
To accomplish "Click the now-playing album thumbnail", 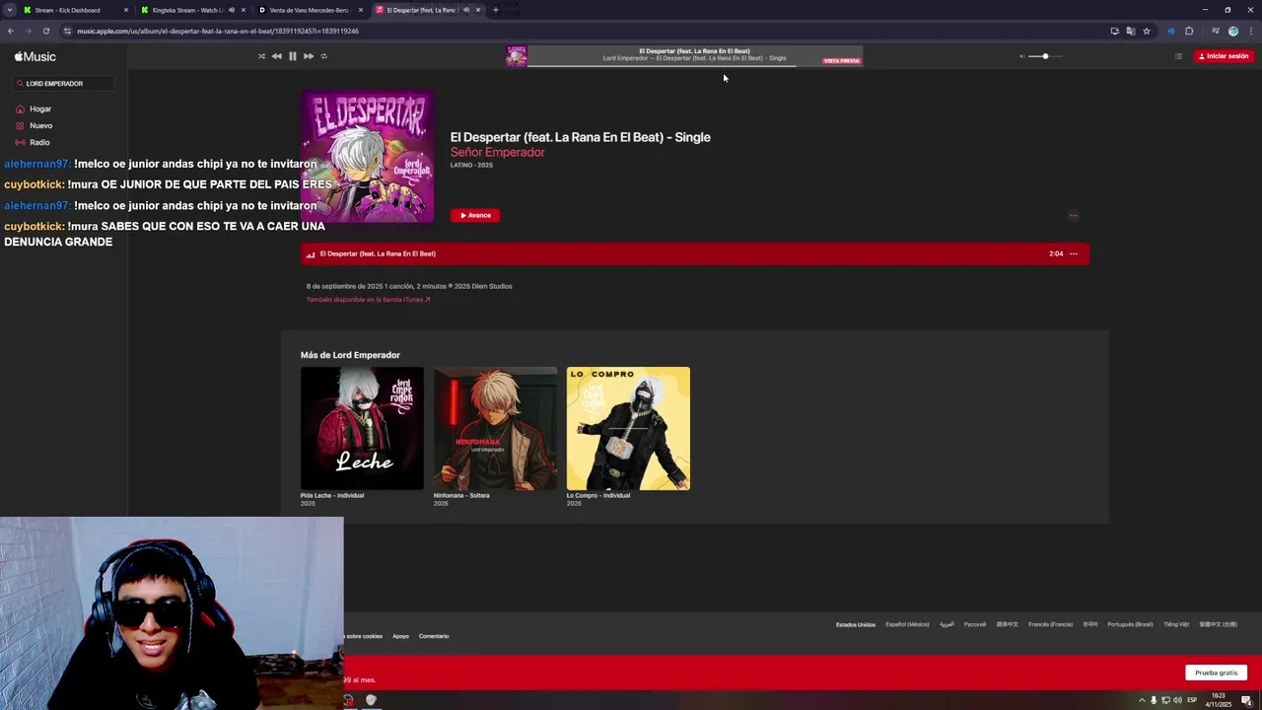I will point(517,56).
